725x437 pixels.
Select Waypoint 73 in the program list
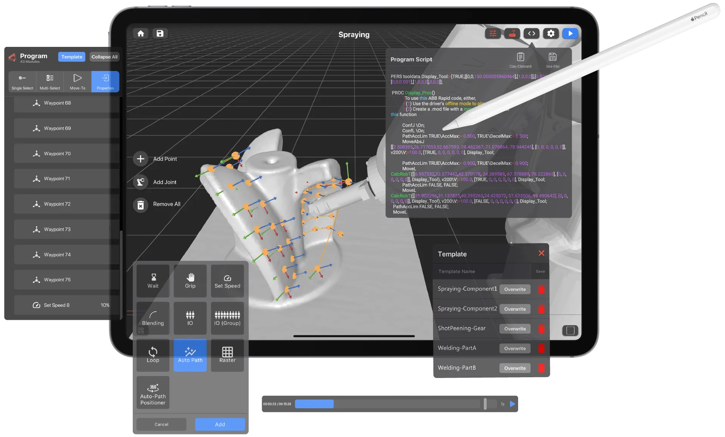(67, 229)
